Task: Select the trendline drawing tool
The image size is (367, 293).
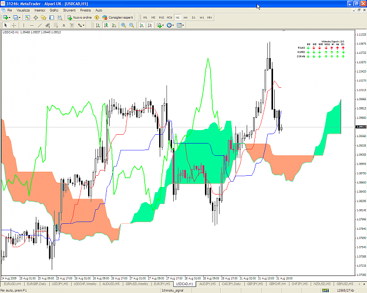Action: click(x=40, y=25)
